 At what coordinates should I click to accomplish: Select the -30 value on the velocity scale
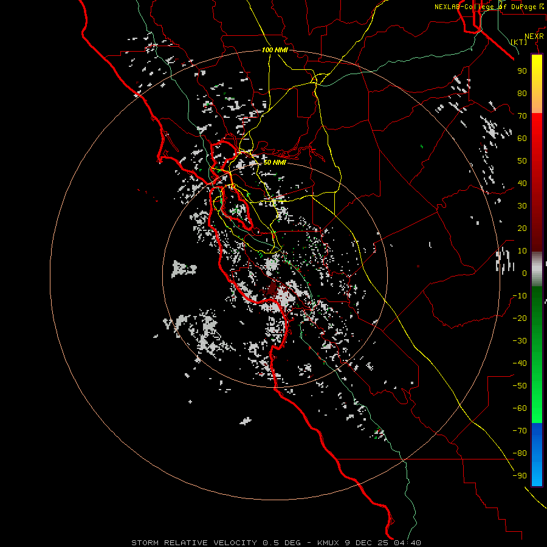pyautogui.click(x=520, y=341)
